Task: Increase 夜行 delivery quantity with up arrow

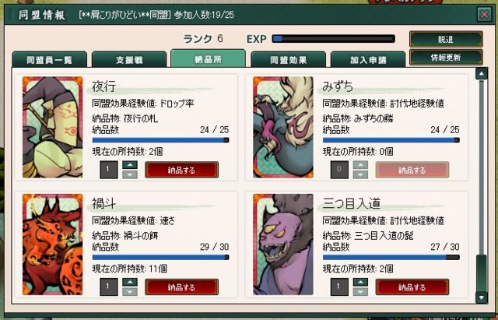Action: [130, 165]
